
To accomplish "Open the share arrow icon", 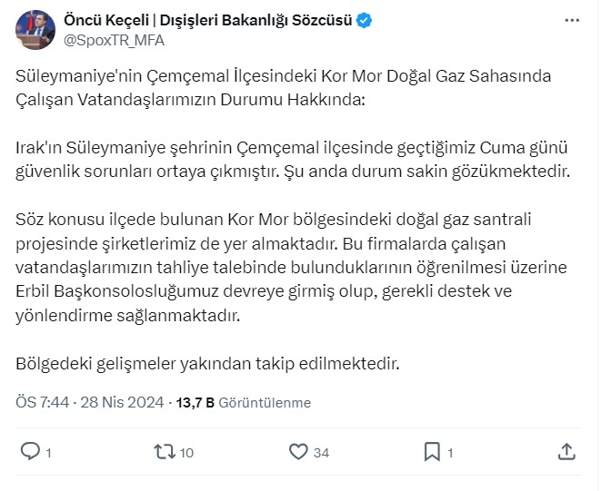I will (x=565, y=451).
